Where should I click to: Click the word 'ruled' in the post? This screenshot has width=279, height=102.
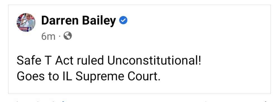coord(90,60)
